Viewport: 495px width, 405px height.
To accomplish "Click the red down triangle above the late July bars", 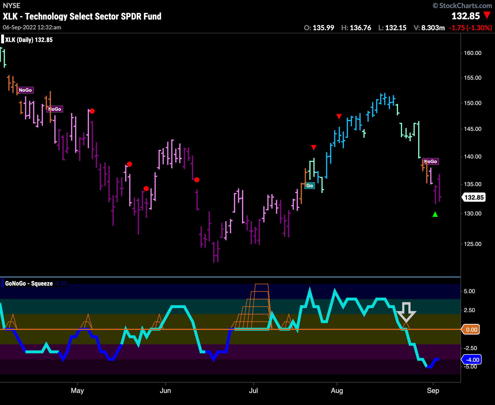I will pos(314,148).
